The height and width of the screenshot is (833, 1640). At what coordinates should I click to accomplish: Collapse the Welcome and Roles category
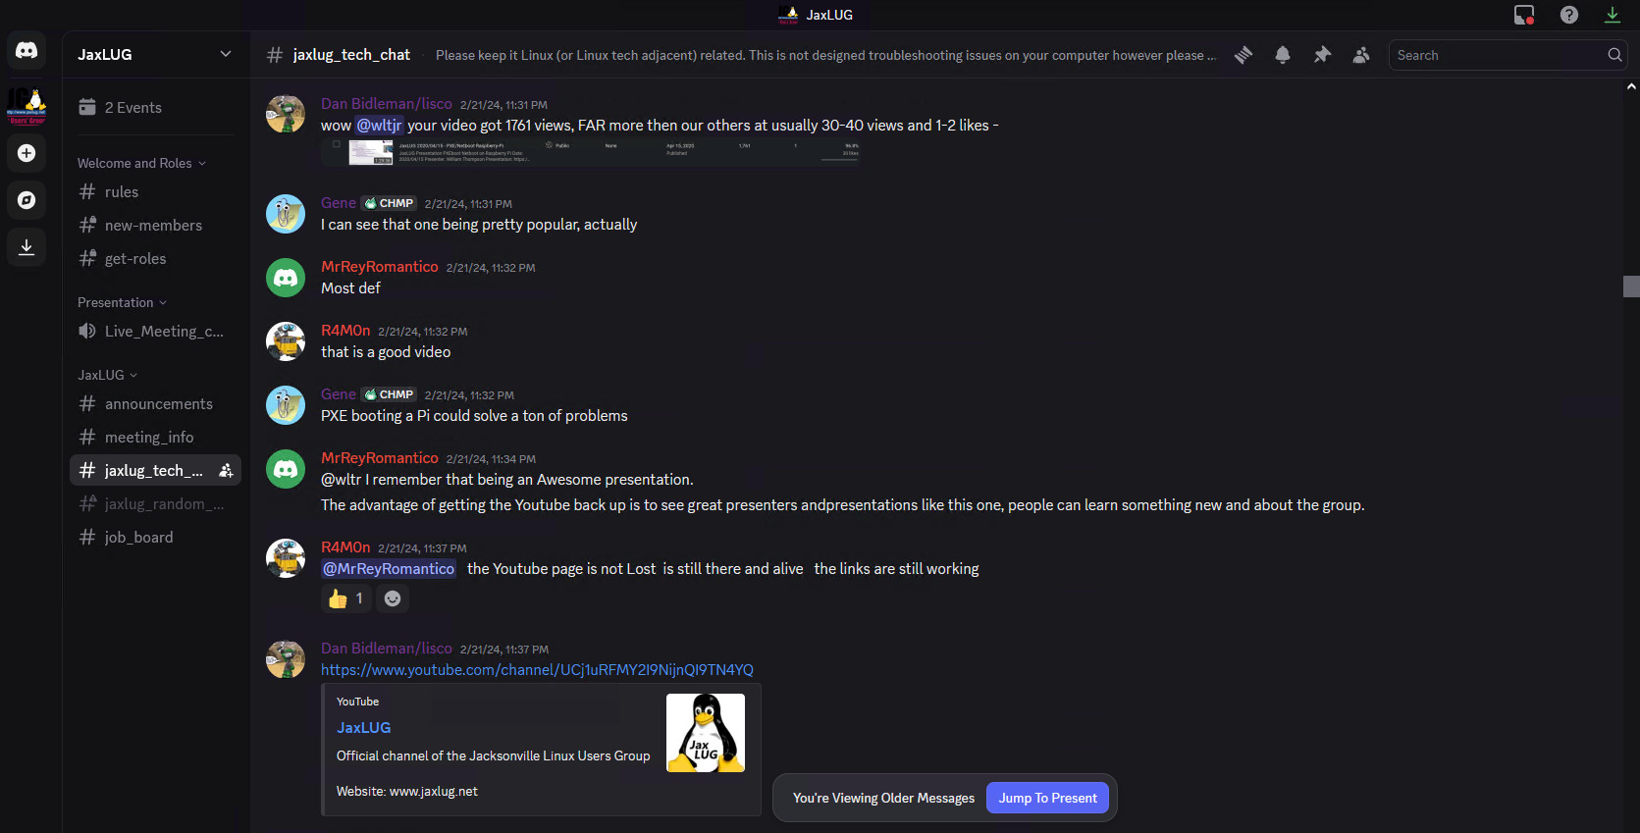click(142, 163)
